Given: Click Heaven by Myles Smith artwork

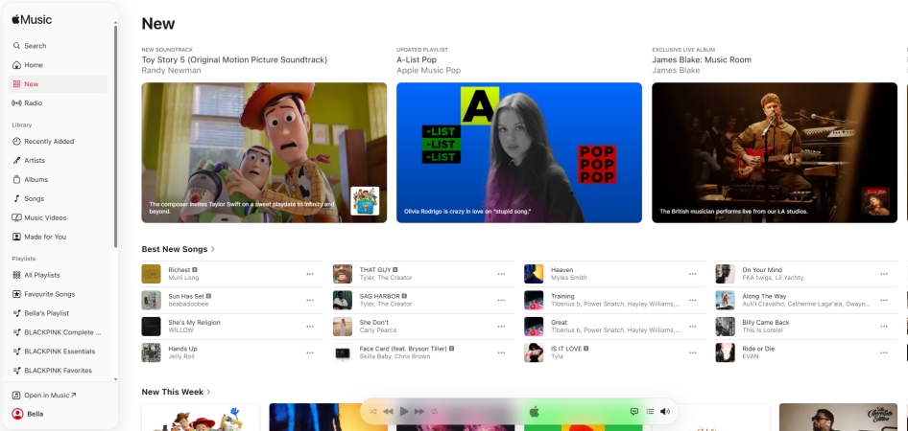Looking at the screenshot, I should 534,274.
